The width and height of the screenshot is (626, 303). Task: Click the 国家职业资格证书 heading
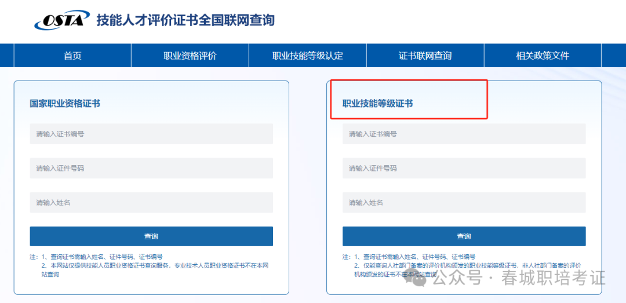(65, 104)
